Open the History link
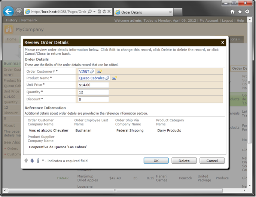256x197 pixels. click(x=12, y=20)
